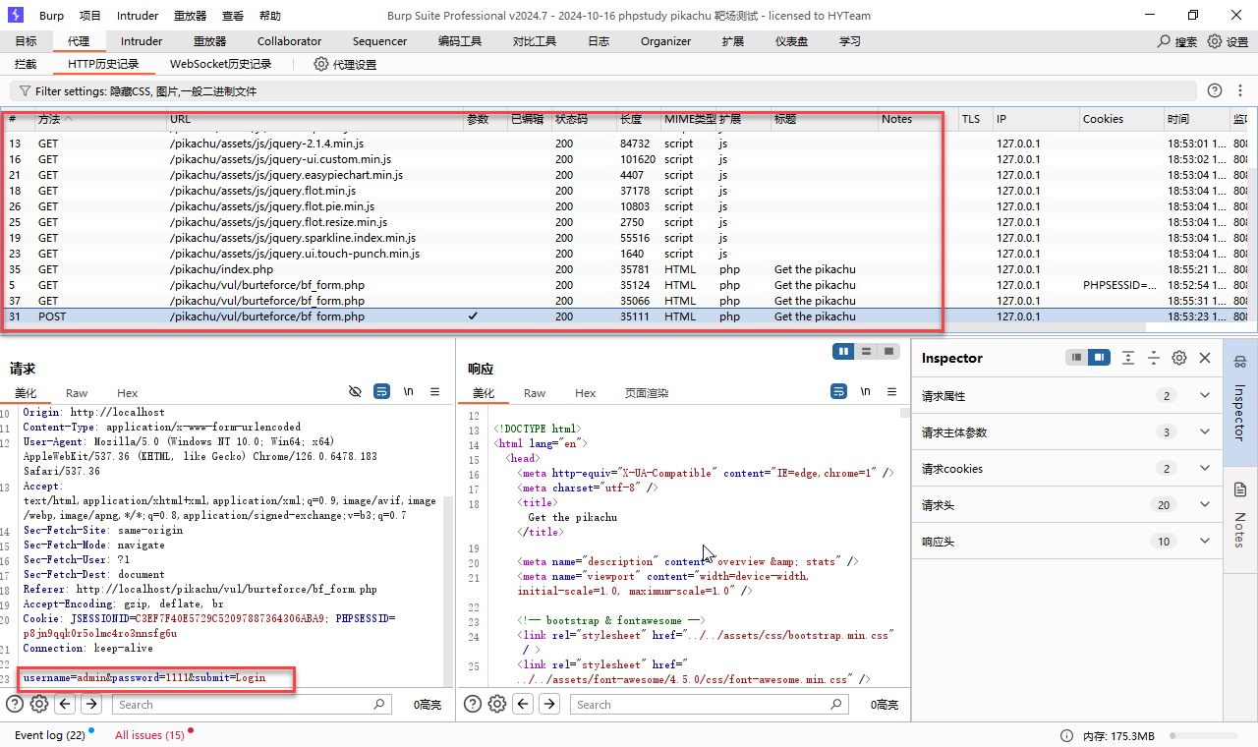Open All issues (15) link
Screen dimensions: 1258x747
(149, 735)
